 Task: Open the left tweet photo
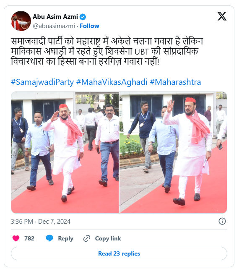[65, 152]
